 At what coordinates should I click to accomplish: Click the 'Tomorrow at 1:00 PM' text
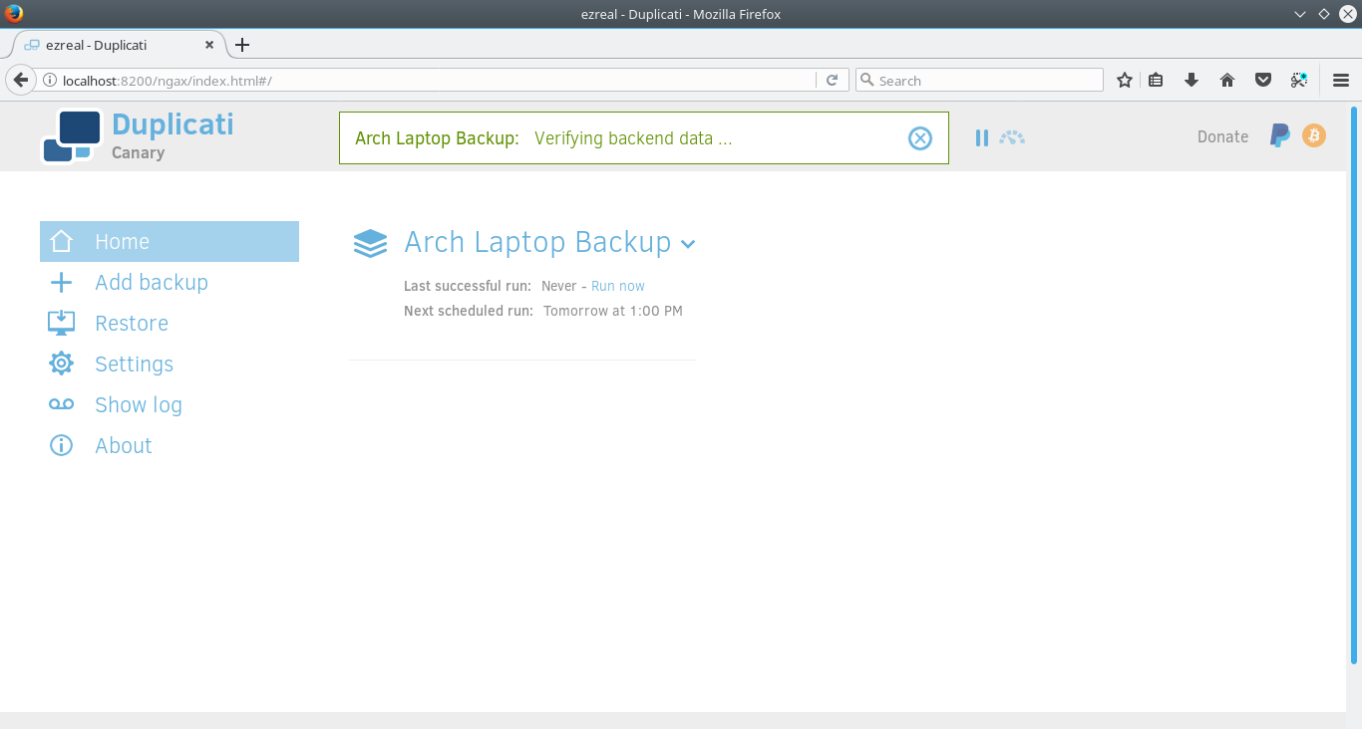pos(613,311)
